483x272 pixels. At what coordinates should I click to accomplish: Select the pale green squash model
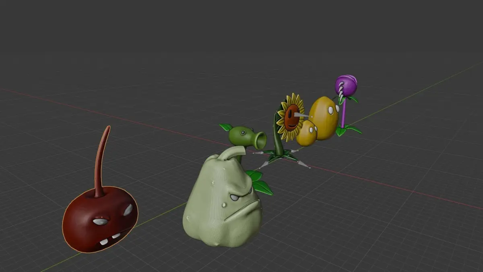click(223, 197)
